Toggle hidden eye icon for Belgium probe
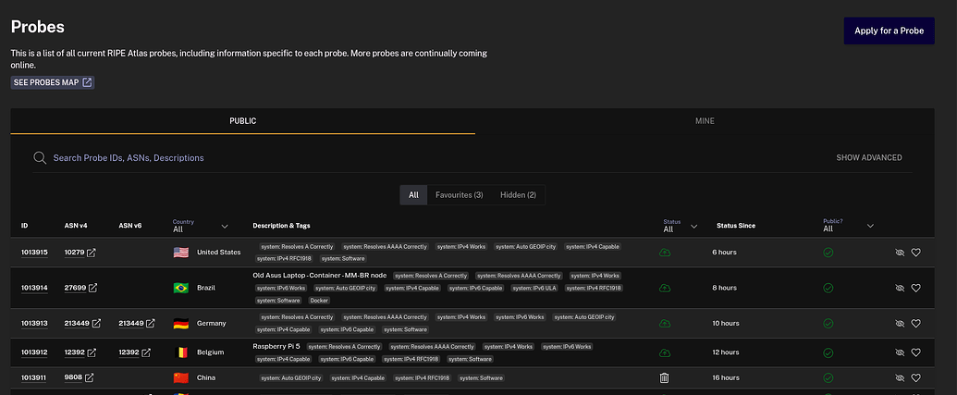 tap(900, 352)
